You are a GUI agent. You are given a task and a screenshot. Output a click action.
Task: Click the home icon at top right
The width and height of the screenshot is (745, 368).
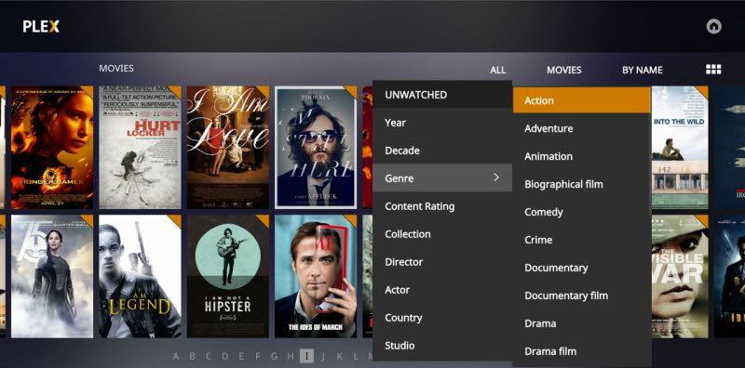coord(713,26)
